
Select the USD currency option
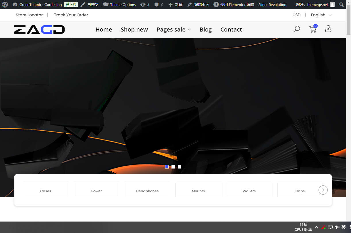tap(296, 15)
